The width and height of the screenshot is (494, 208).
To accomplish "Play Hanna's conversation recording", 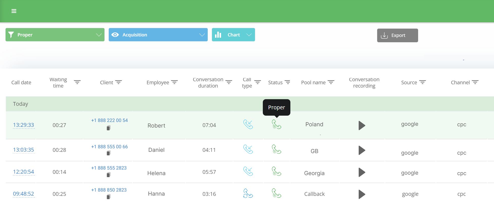I will click(x=362, y=194).
